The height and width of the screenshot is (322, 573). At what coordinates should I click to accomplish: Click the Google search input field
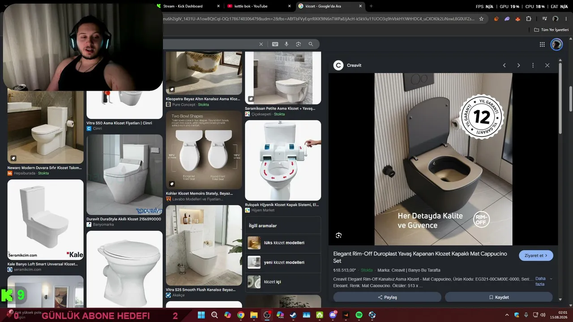tap(210, 44)
